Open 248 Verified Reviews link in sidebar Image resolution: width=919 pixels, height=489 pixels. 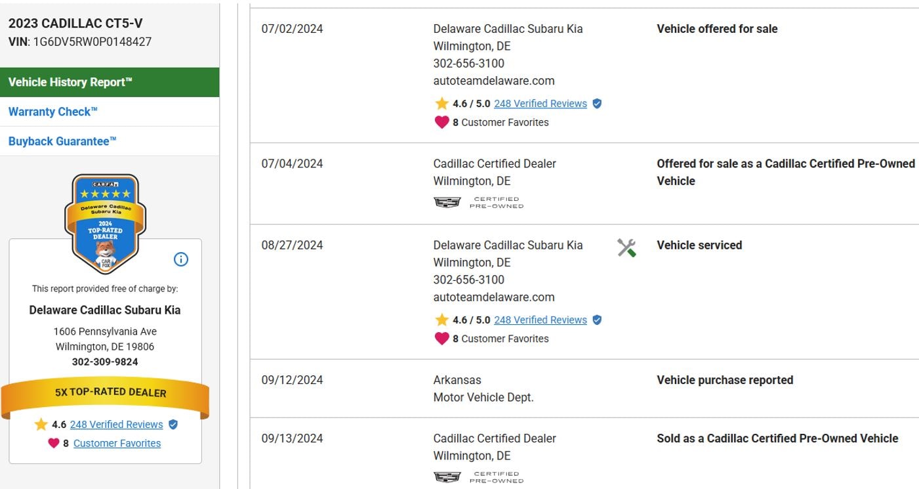coord(116,425)
